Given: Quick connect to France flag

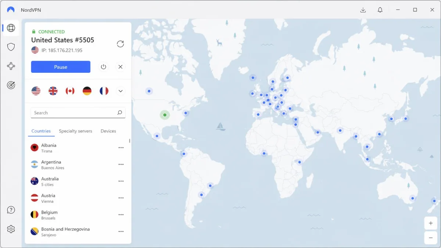Looking at the screenshot, I should pyautogui.click(x=104, y=91).
